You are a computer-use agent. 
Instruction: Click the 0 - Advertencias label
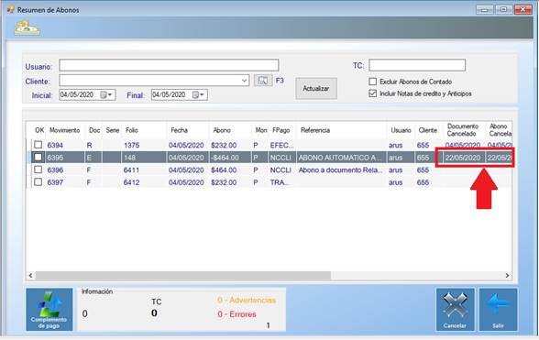click(247, 300)
